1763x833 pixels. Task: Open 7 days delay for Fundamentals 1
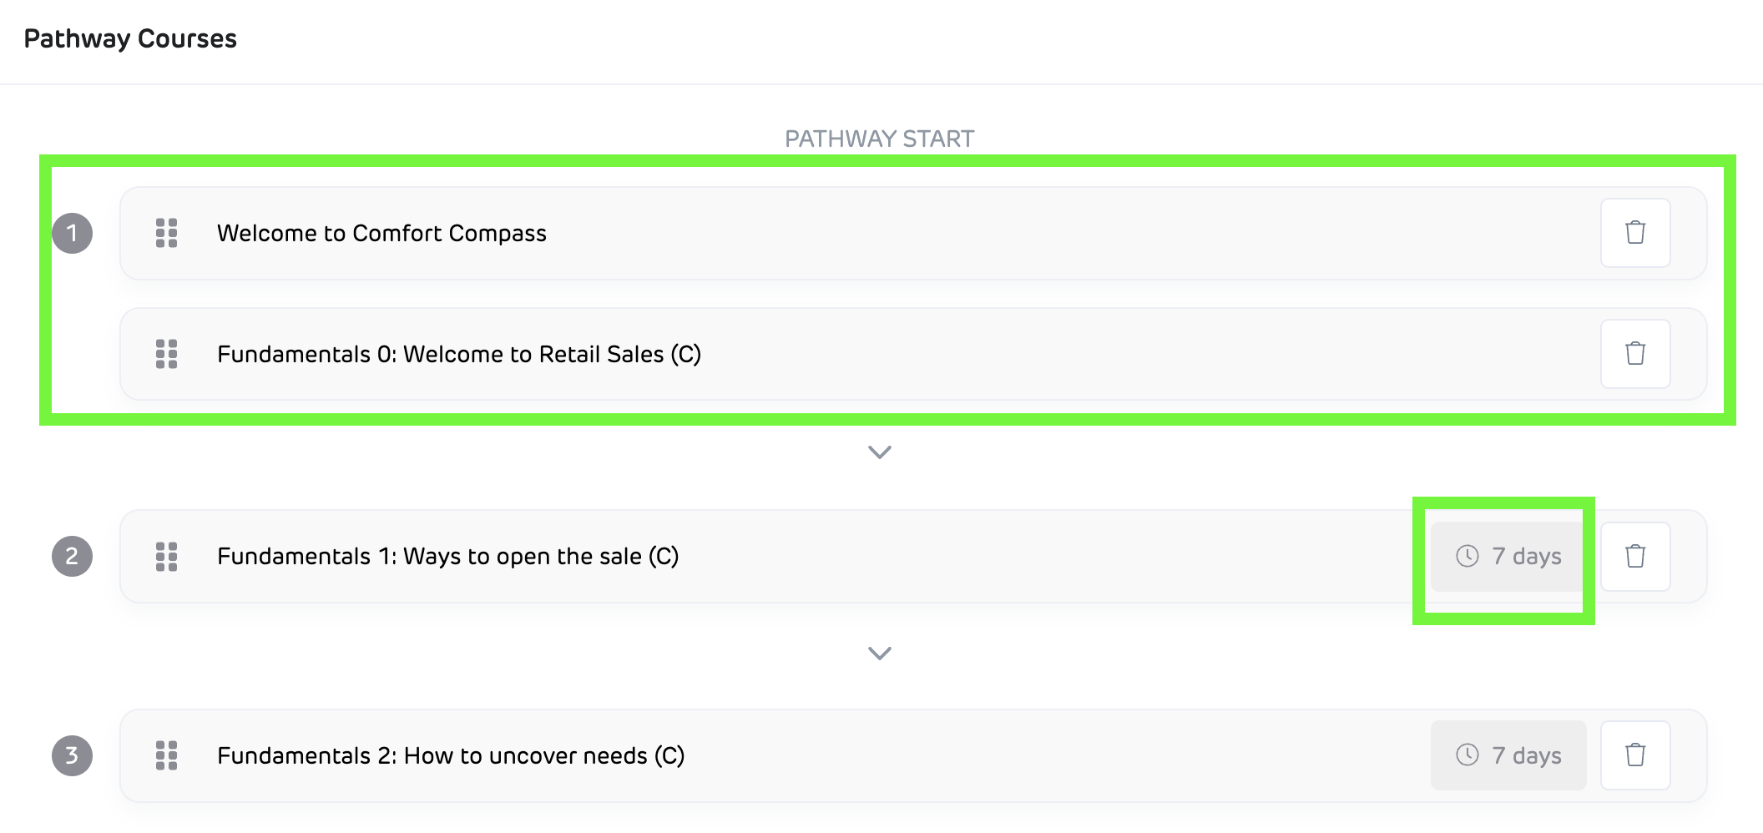[x=1508, y=557]
